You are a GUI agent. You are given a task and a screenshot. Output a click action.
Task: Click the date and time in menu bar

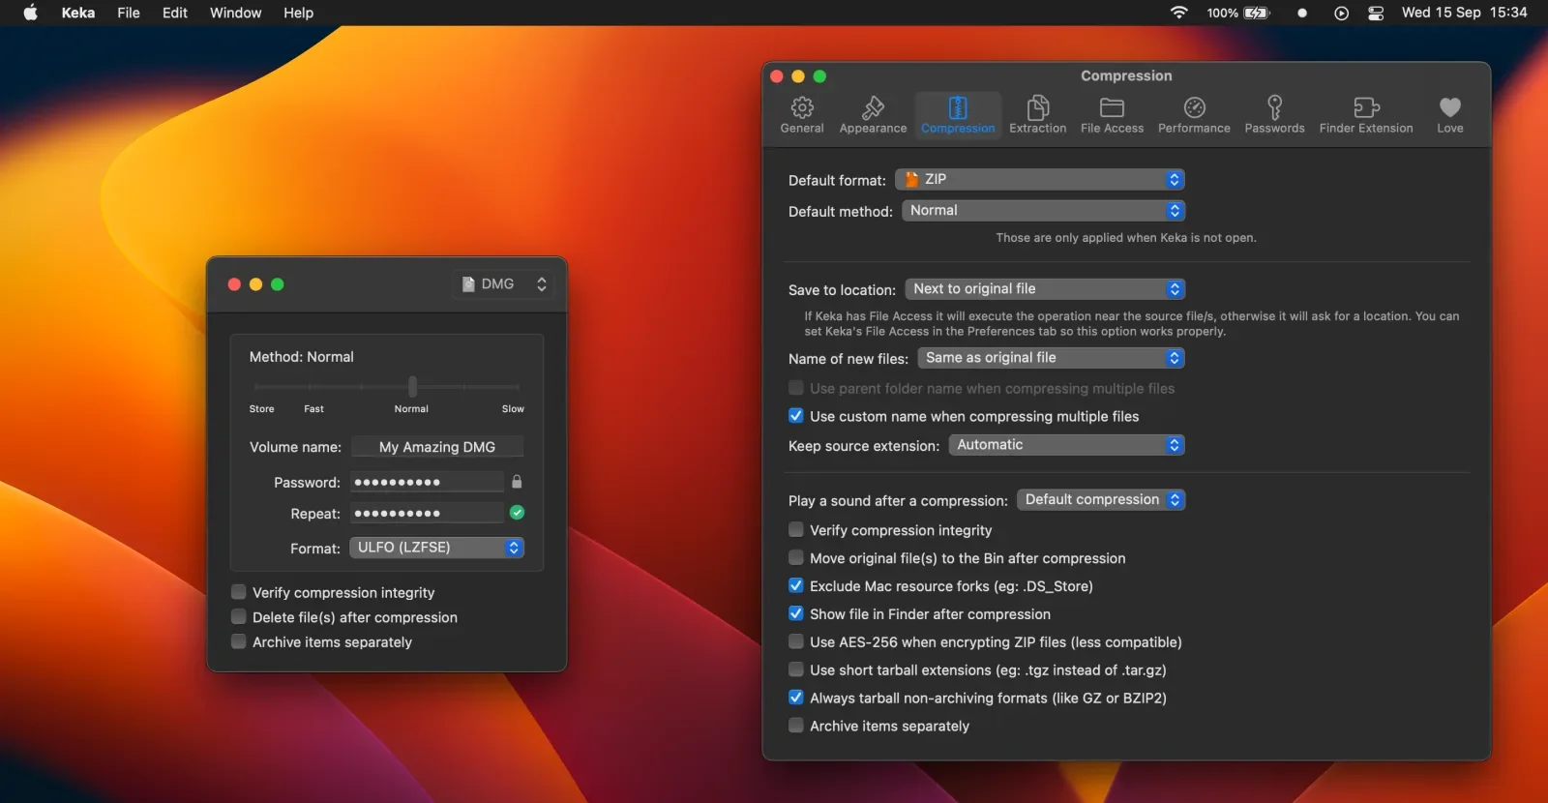pyautogui.click(x=1464, y=13)
